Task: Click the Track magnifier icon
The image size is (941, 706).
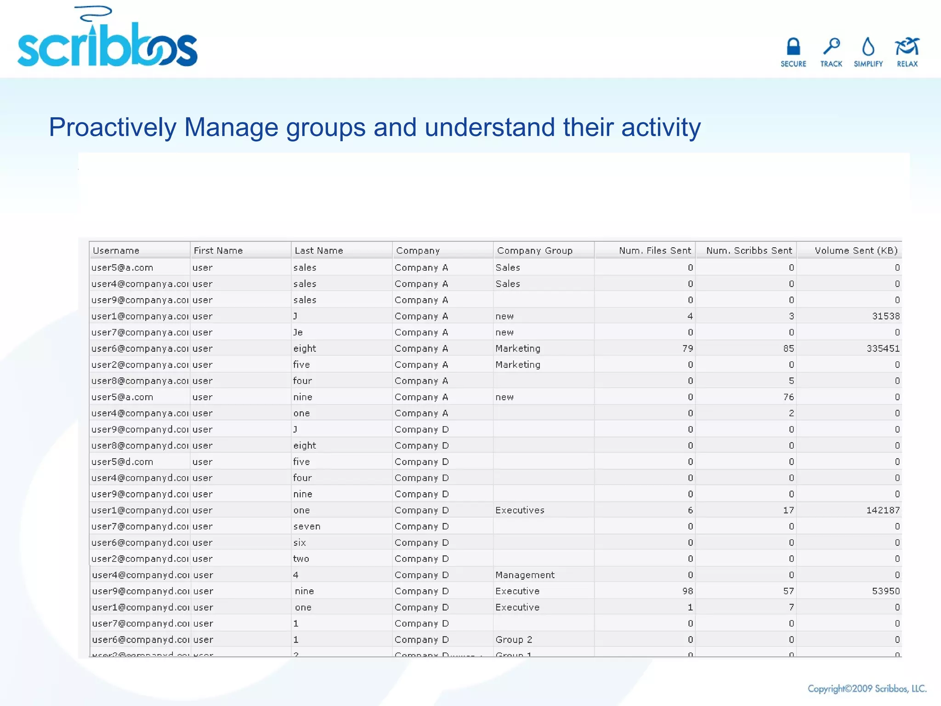Action: pos(831,46)
